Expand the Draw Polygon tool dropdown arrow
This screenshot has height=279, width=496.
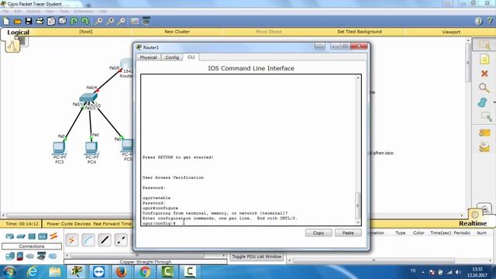click(x=494, y=102)
